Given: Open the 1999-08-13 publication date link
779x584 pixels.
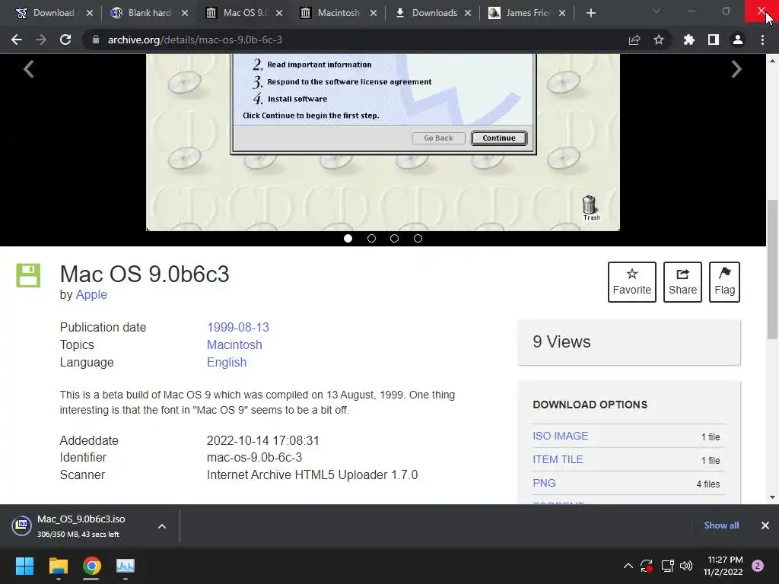Looking at the screenshot, I should pos(238,327).
